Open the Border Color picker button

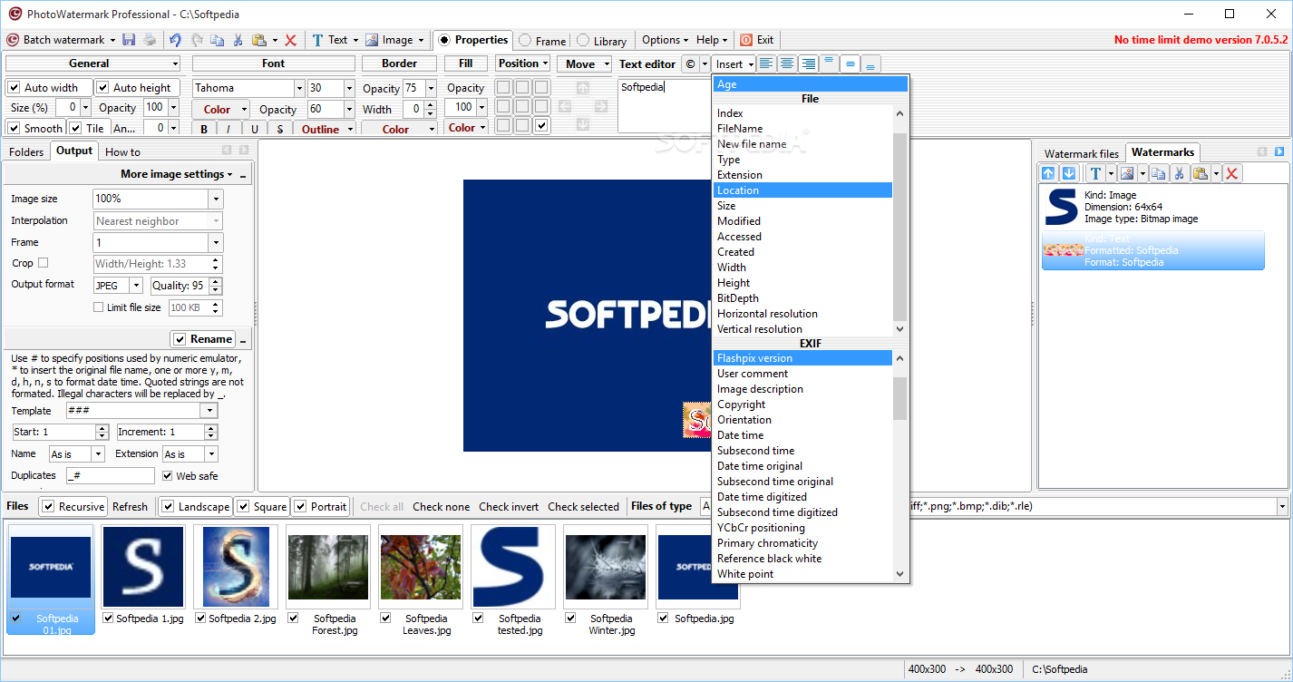coord(399,129)
